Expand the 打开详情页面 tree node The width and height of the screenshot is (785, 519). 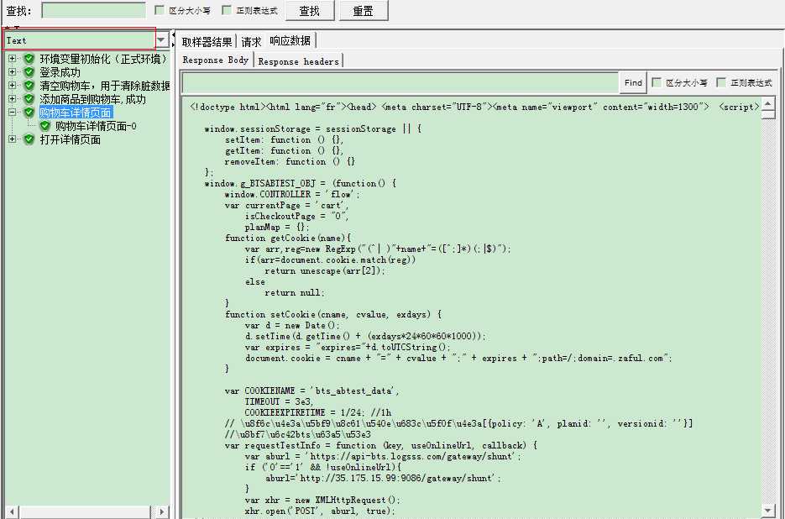click(x=12, y=139)
